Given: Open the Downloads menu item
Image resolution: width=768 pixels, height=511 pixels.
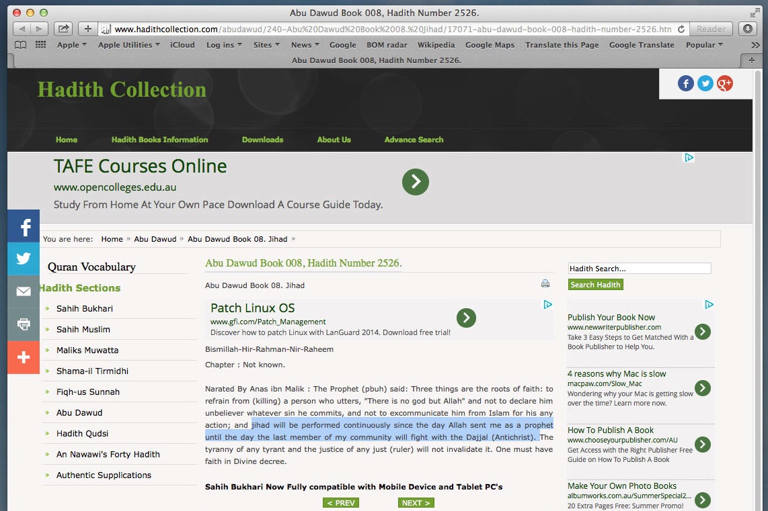Looking at the screenshot, I should (x=262, y=140).
